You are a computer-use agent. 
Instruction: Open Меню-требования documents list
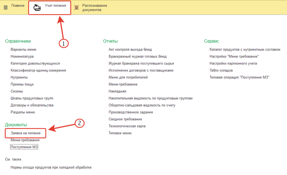[x=25, y=140]
